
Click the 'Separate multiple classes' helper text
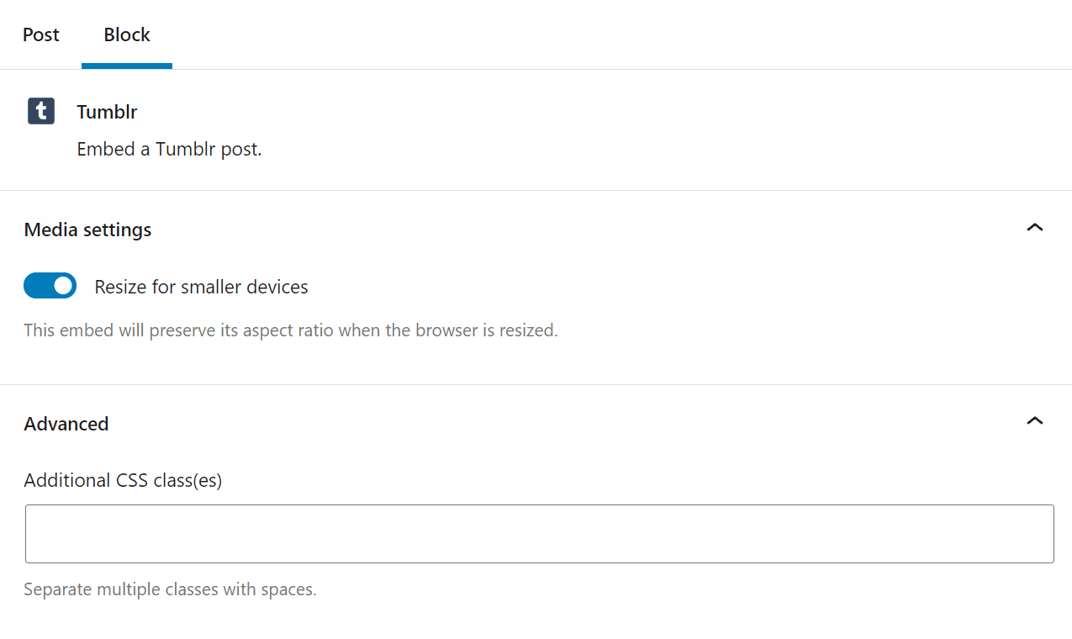[170, 589]
